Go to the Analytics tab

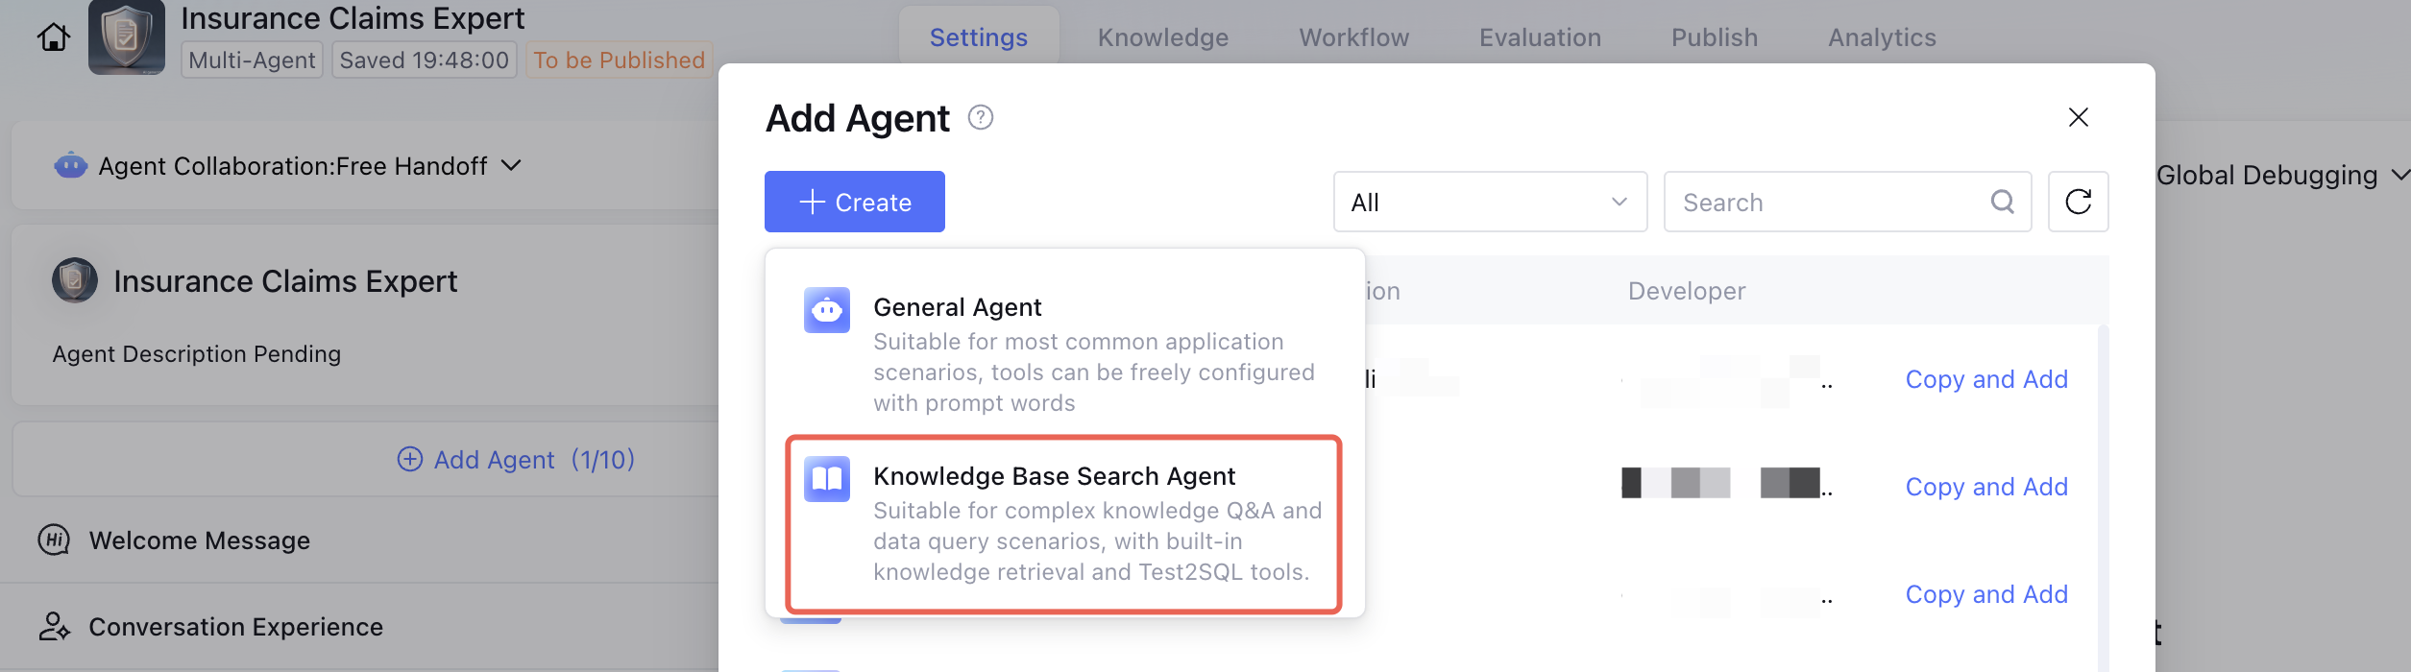(x=1882, y=37)
